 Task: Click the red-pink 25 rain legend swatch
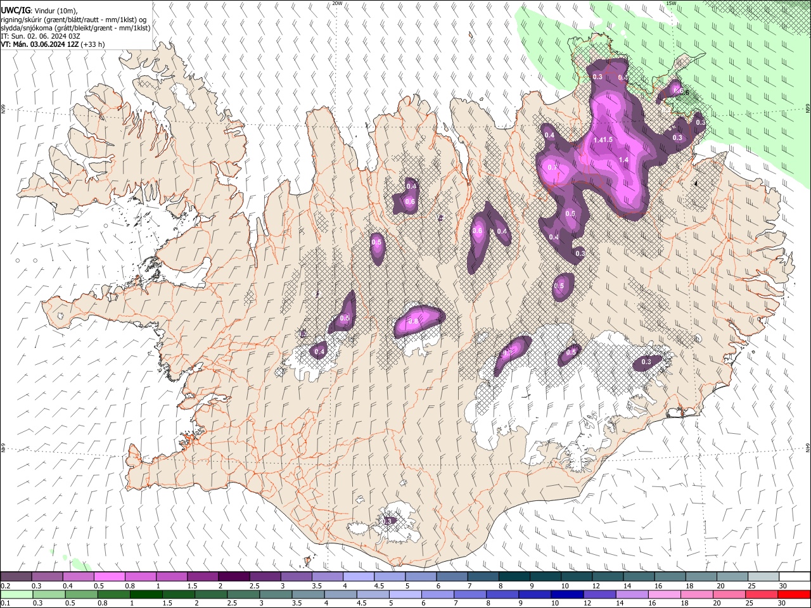pos(761,594)
